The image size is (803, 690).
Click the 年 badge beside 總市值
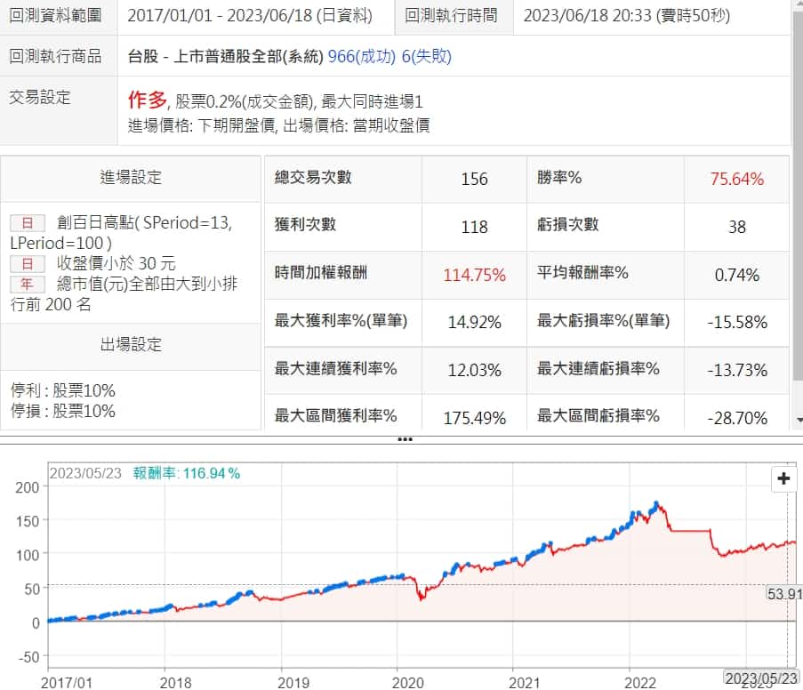[27, 284]
